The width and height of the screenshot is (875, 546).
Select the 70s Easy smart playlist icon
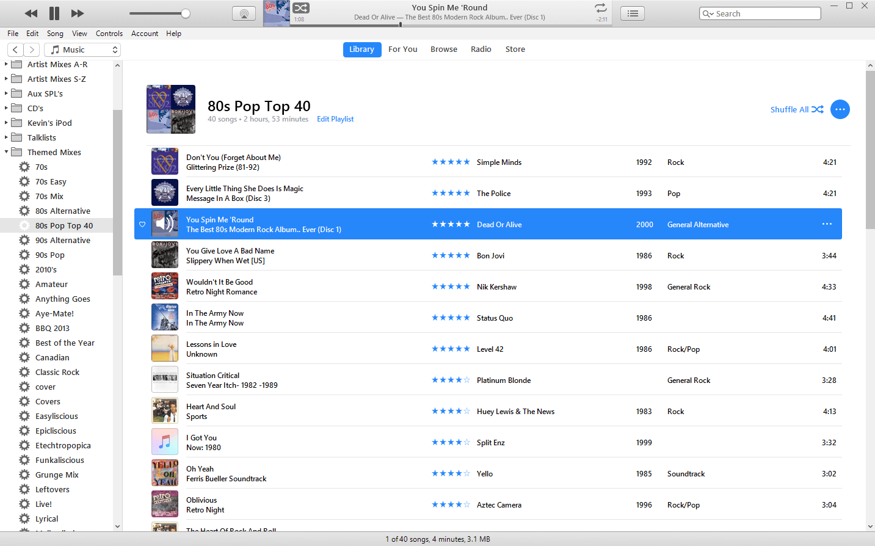click(24, 181)
